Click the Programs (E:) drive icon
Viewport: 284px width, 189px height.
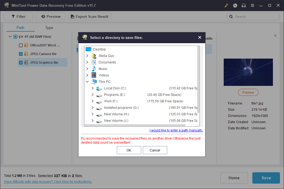[99, 95]
